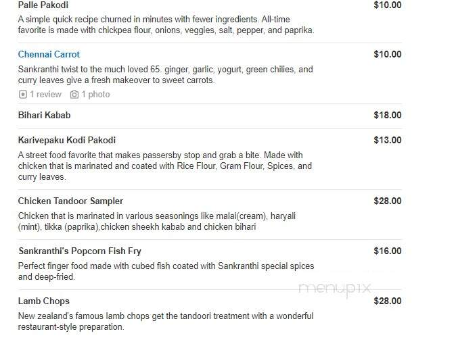Click the Palle Pakodi description text
Image resolution: width=456 pixels, height=344 pixels.
point(166,25)
